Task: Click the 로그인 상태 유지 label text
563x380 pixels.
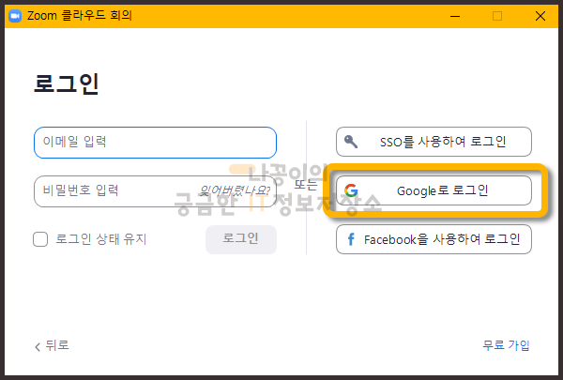Action: tap(101, 239)
